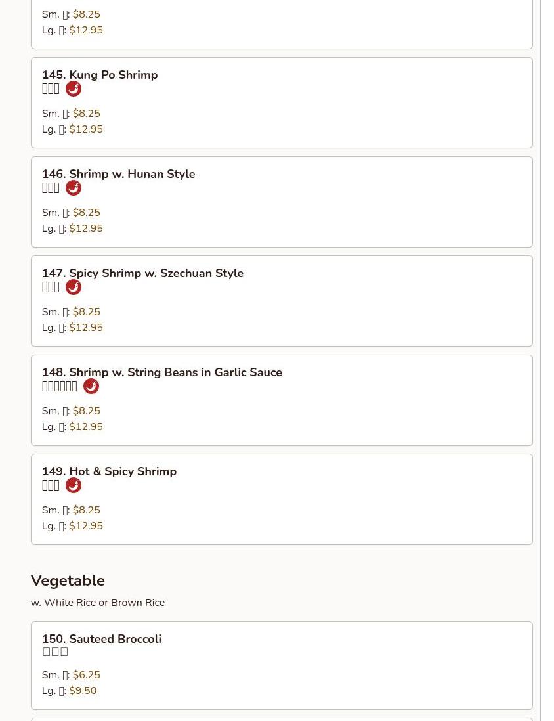554x721 pixels.
Task: Click large $12.95 price for String Beans Shrimp
Action: coord(86,427)
